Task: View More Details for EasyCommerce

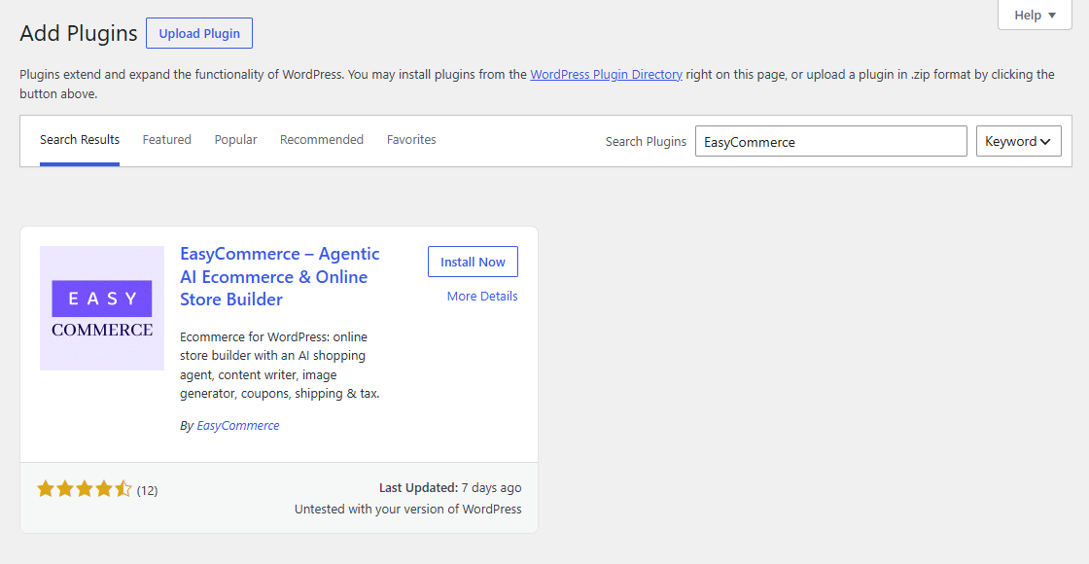Action: [x=482, y=296]
